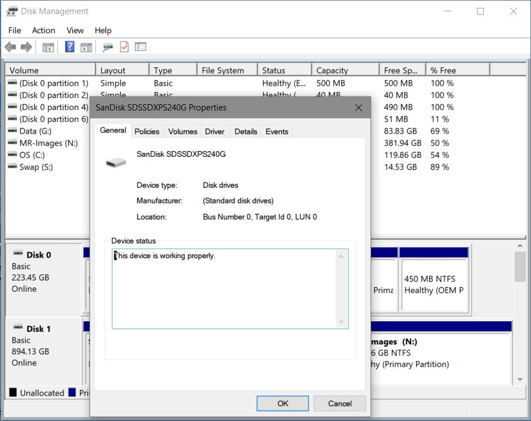Switch to the Volumes tab

tap(182, 131)
